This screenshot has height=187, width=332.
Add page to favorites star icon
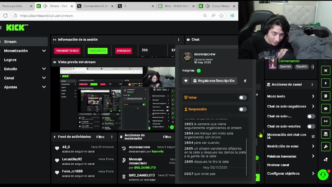[x=221, y=16]
